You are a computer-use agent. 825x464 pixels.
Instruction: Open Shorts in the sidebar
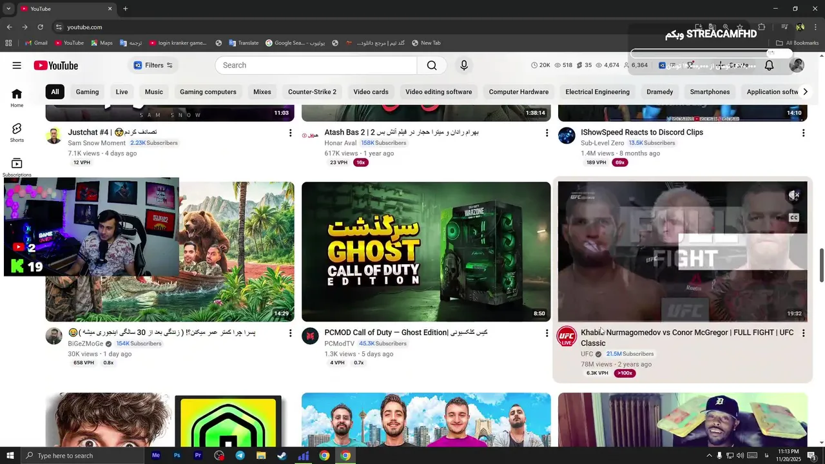coord(17,133)
